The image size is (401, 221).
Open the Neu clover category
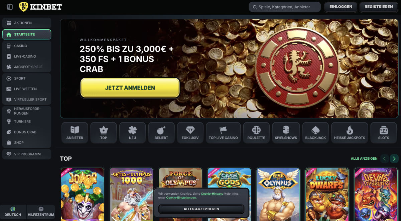132,133
